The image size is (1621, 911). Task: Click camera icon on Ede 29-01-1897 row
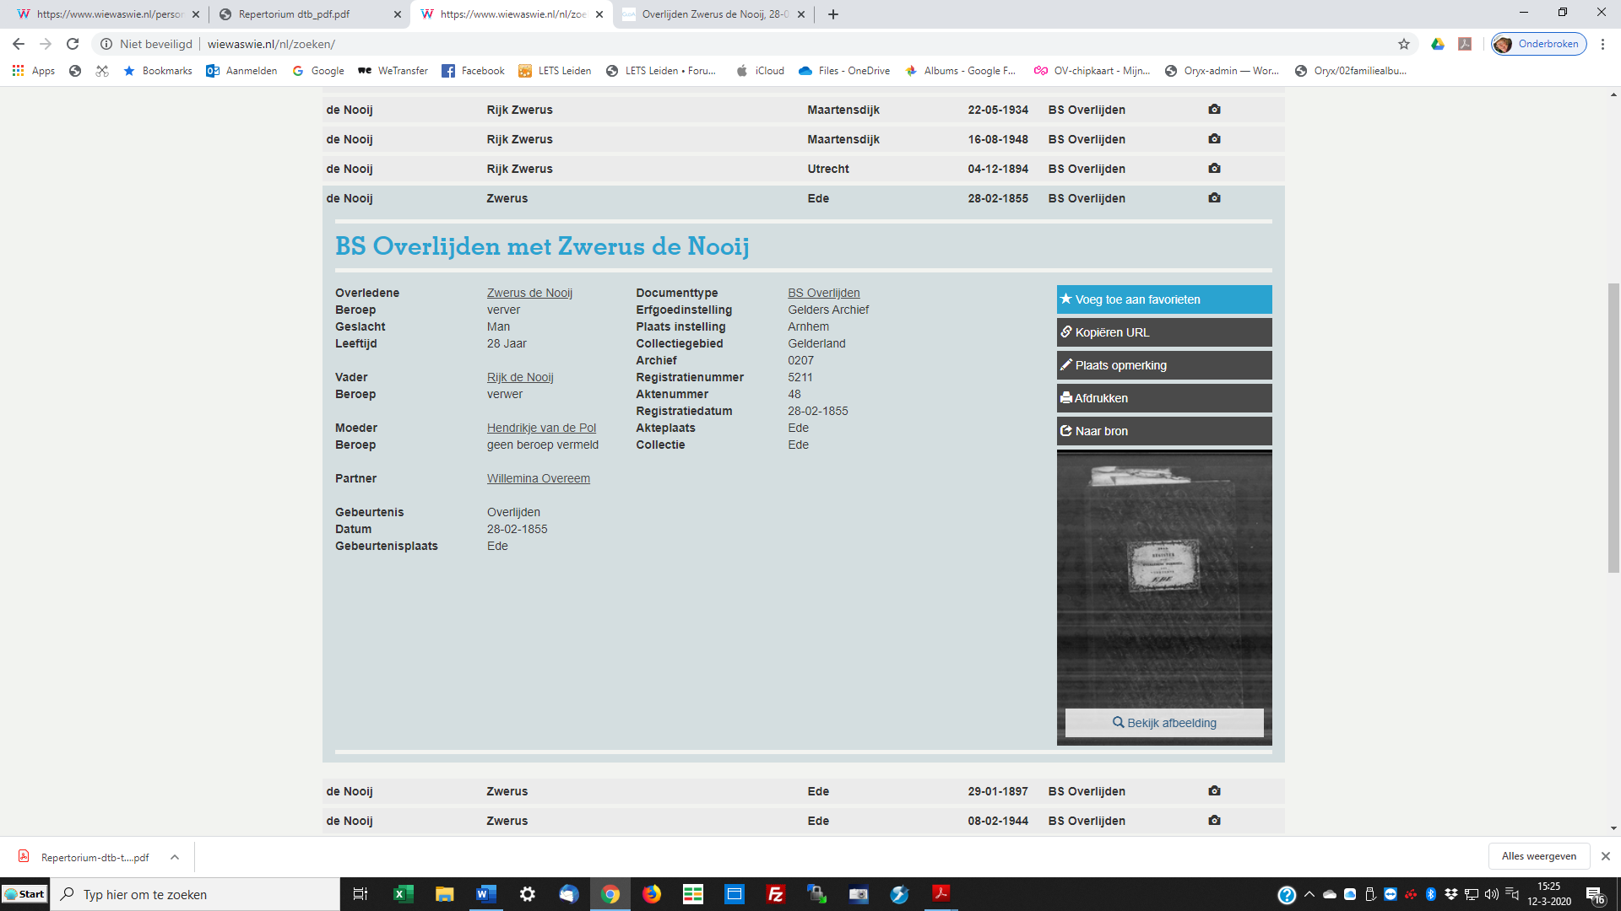click(1214, 791)
